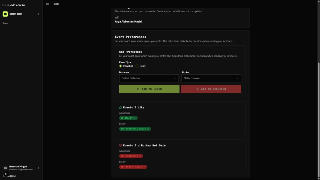Click the green team avatar icon
Image resolution: width=320 pixels, height=180 pixels.
pos(5,14)
